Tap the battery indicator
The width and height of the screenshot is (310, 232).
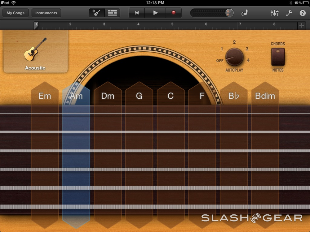pos(306,3)
